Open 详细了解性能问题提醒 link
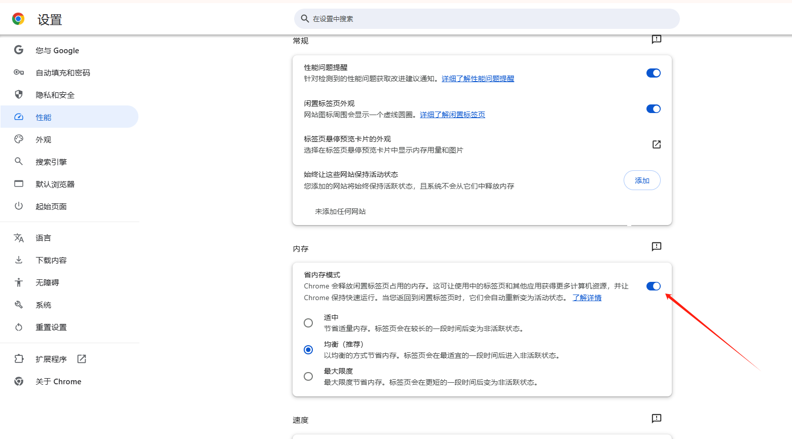The width and height of the screenshot is (792, 439). [x=478, y=79]
